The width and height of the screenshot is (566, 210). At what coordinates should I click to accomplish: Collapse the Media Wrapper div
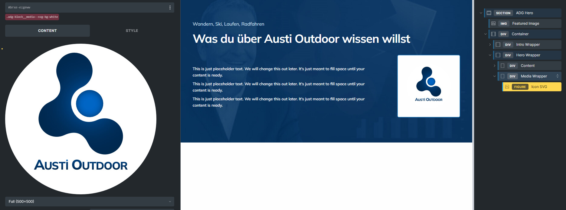click(495, 76)
